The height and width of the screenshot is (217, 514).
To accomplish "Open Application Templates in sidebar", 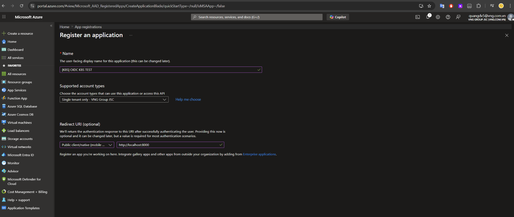I will (24, 208).
